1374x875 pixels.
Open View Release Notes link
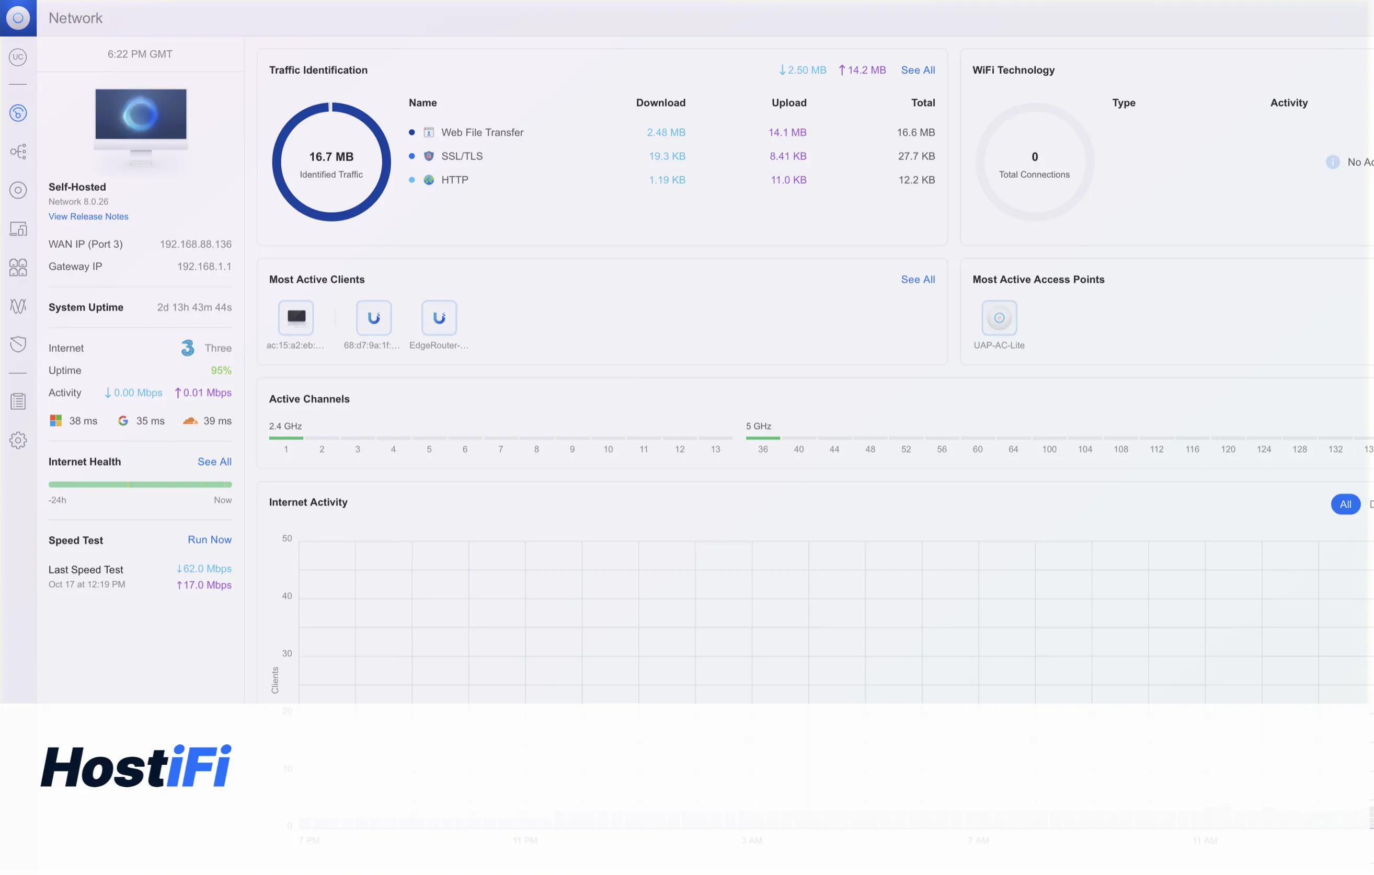88,216
